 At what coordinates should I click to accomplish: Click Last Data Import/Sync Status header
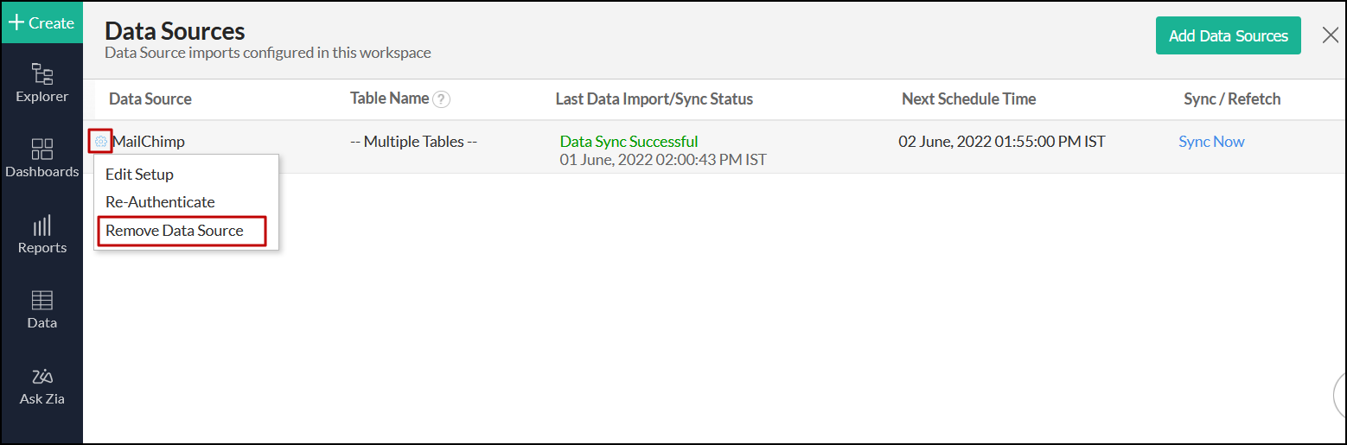[x=654, y=99]
